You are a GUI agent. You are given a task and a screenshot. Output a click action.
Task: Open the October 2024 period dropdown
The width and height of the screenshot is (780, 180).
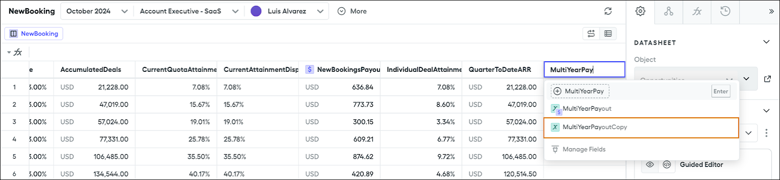click(97, 11)
